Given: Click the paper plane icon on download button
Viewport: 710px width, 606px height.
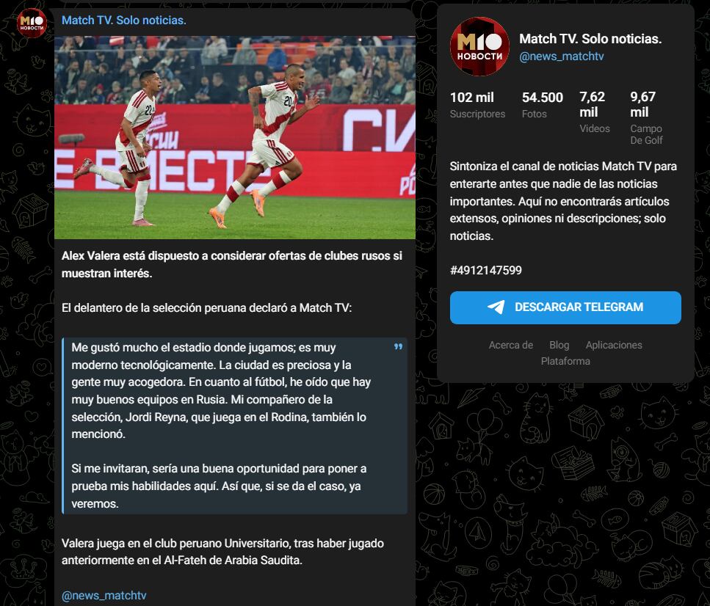Looking at the screenshot, I should 496,307.
